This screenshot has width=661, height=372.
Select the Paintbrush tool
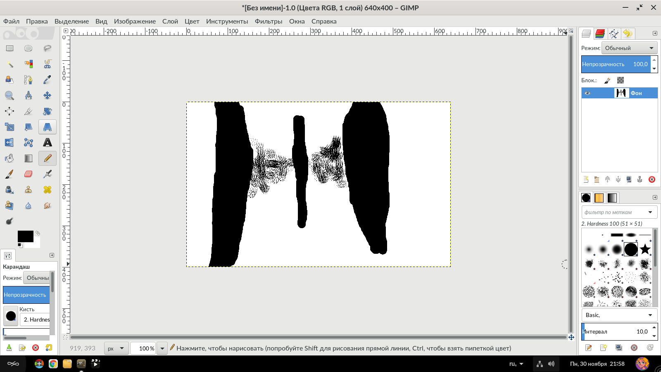(x=10, y=174)
